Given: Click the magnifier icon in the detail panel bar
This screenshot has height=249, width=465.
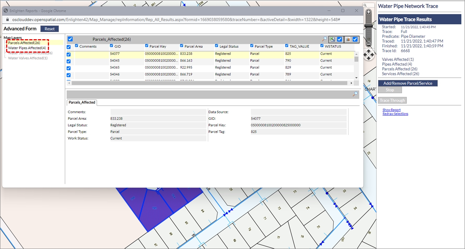Looking at the screenshot, I should (355, 94).
